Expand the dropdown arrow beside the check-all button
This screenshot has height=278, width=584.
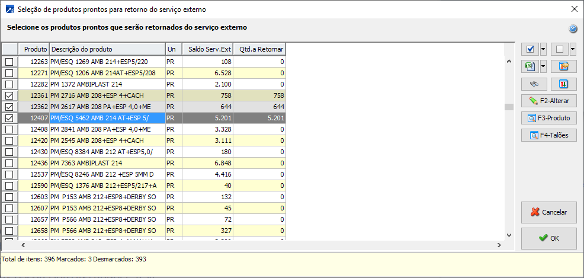coord(543,49)
